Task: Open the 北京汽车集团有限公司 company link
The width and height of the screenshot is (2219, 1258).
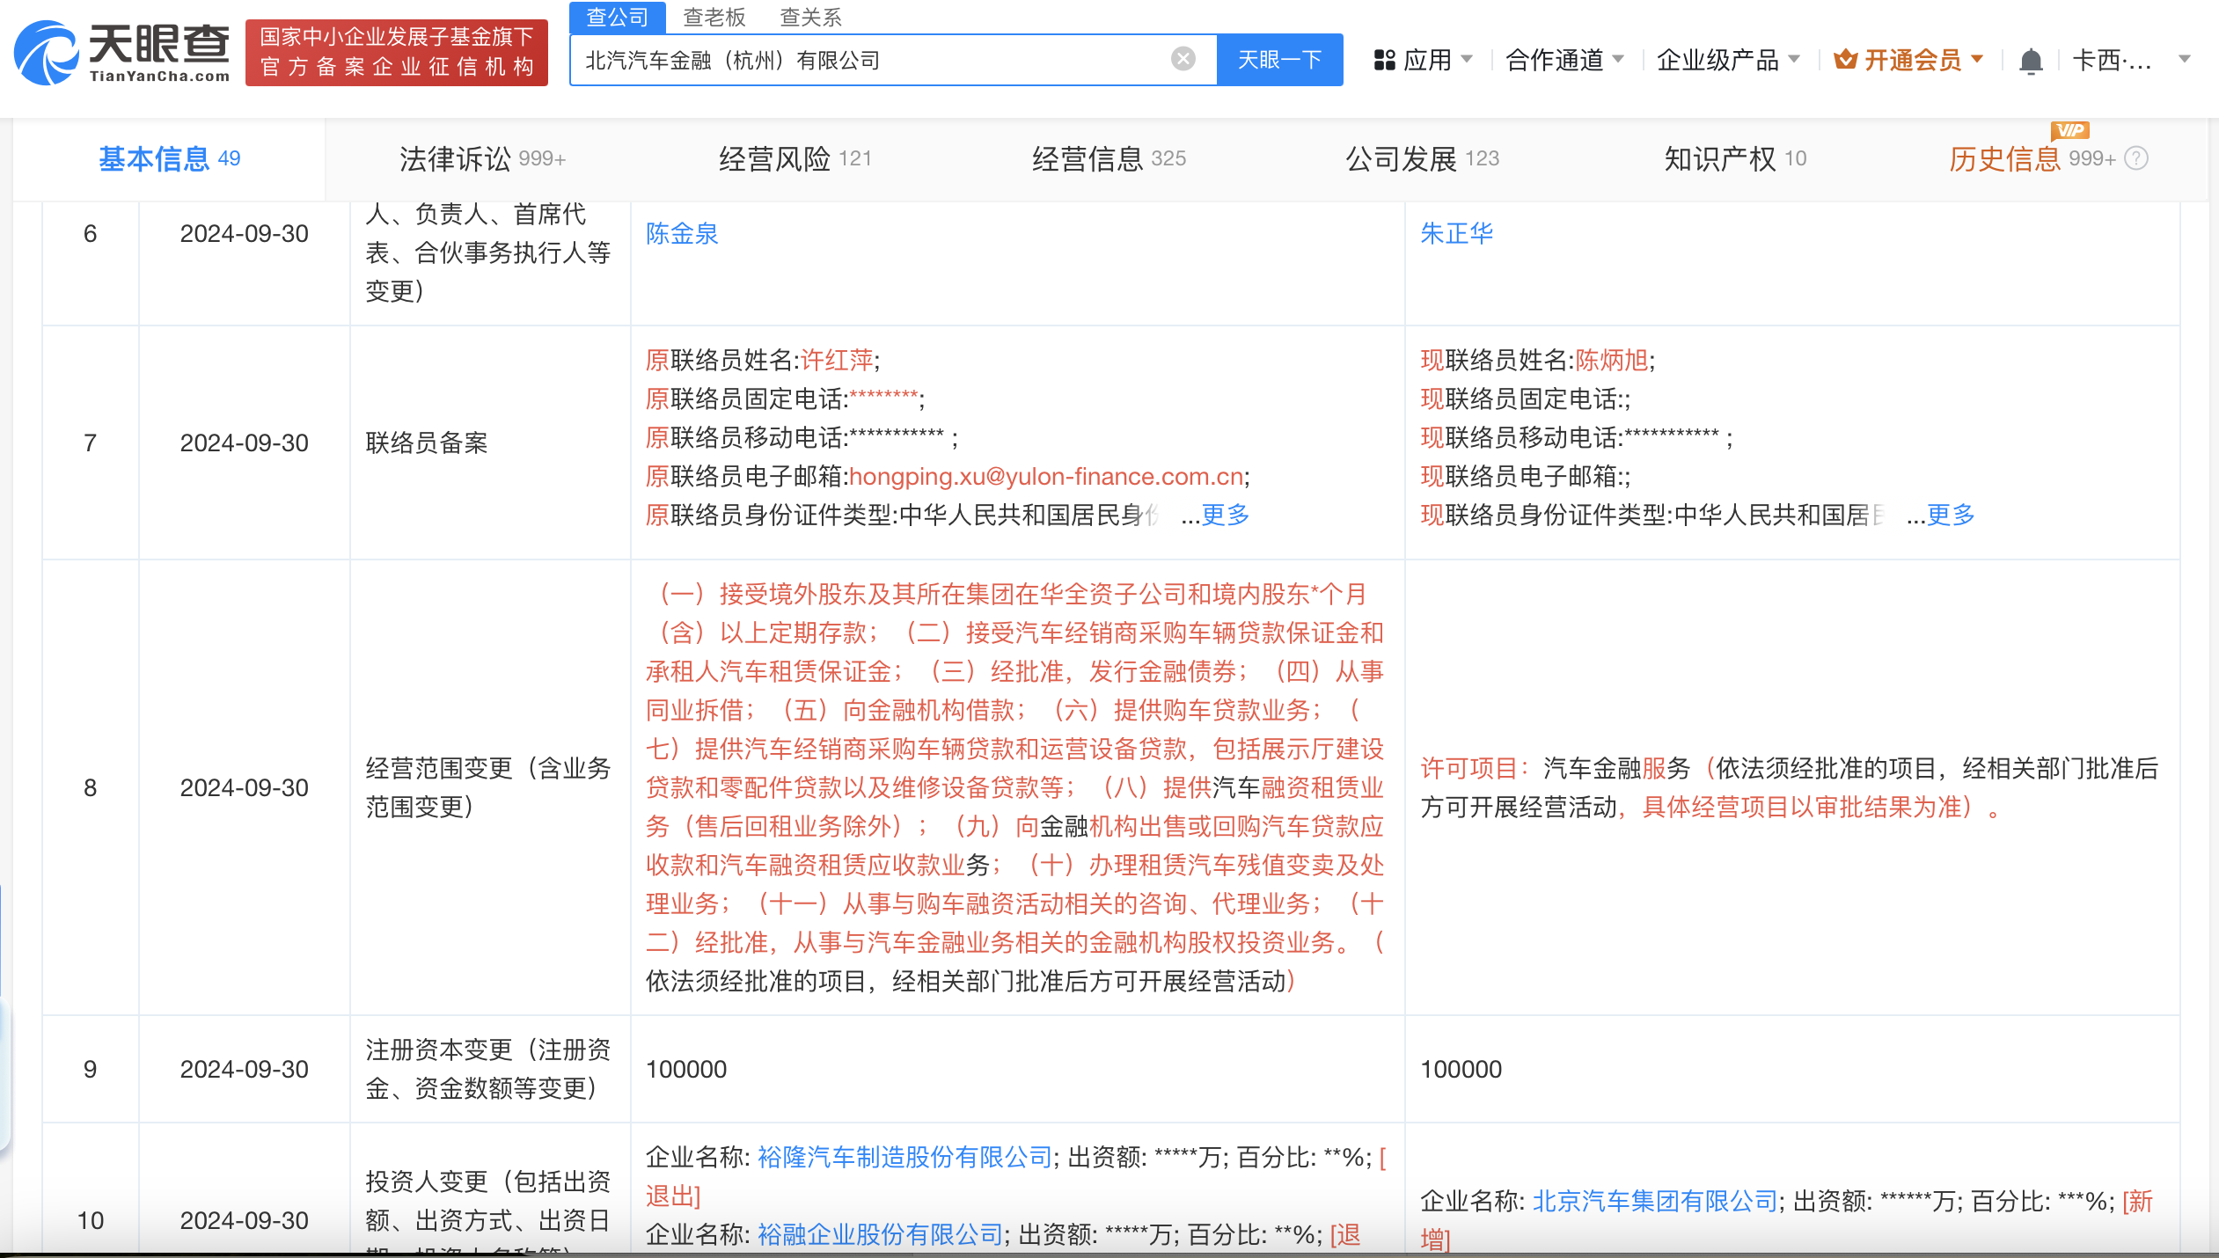Action: 1654,1201
